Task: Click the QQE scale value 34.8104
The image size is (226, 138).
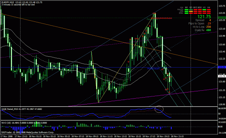Action: [222, 119]
